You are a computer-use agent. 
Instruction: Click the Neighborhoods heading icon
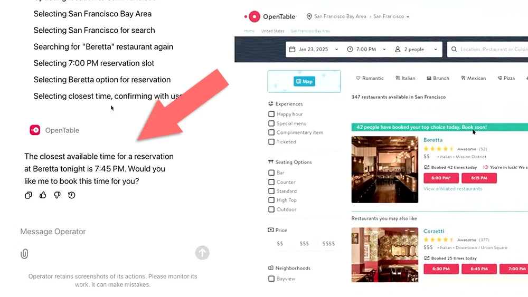(271, 268)
